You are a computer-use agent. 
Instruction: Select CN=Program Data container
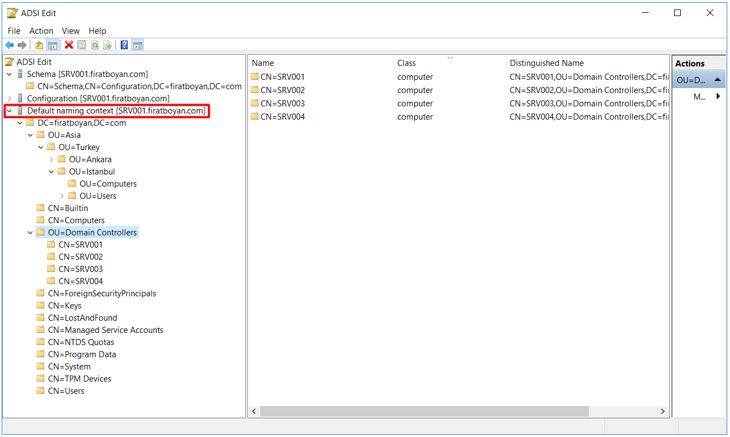coord(82,354)
